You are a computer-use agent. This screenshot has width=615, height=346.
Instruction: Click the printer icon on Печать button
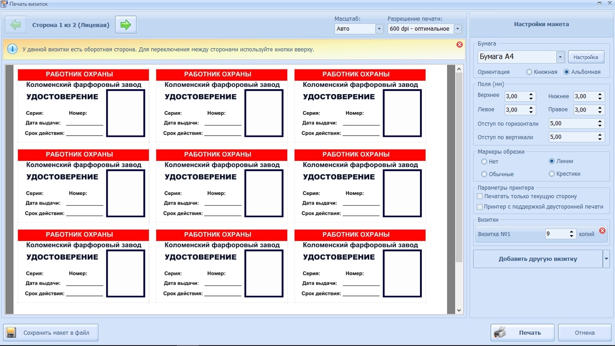pos(500,333)
